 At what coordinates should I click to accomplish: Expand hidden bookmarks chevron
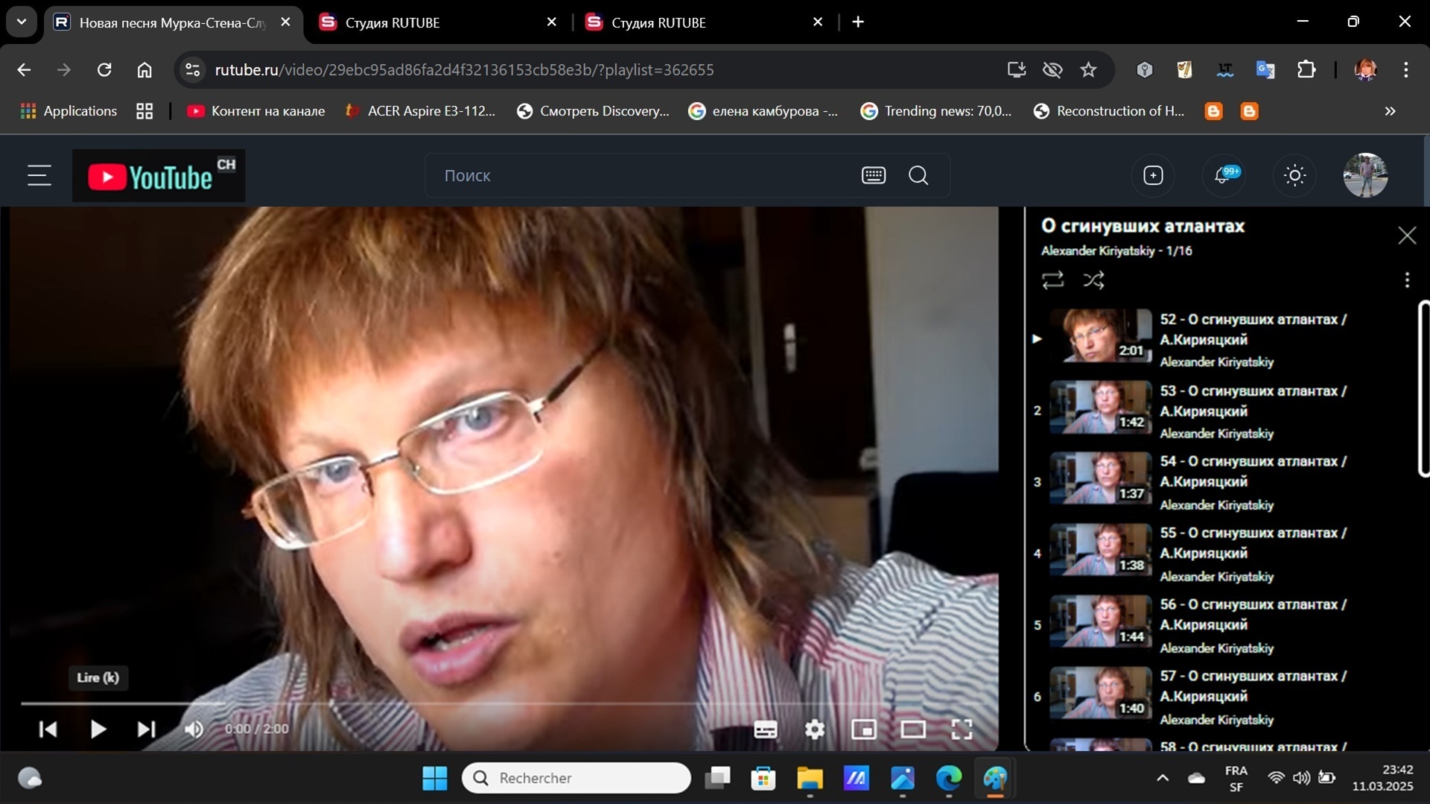point(1390,111)
